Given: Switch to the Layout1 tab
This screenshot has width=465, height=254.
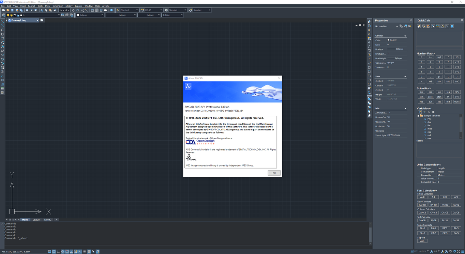Looking at the screenshot, I should (36, 220).
